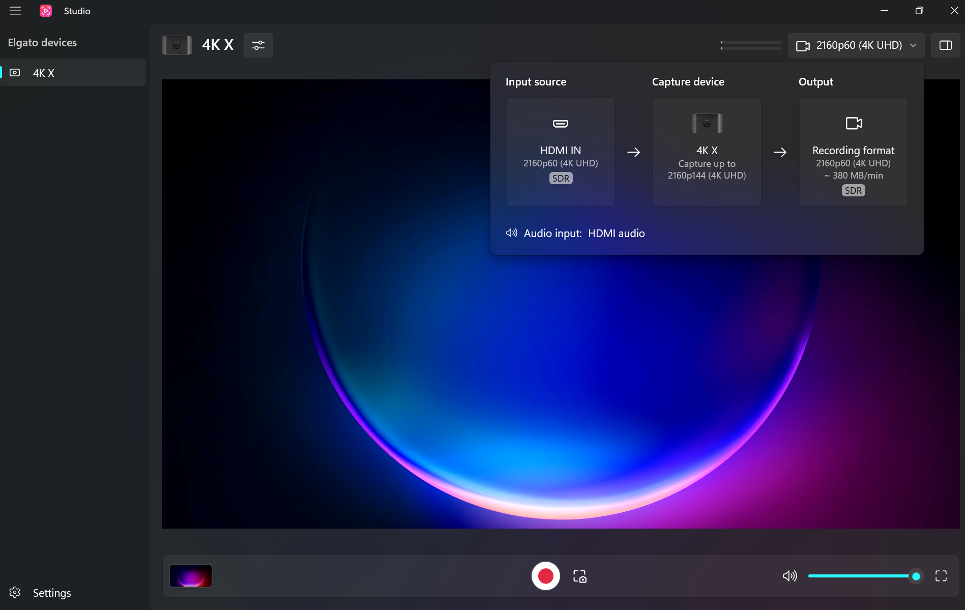The image size is (965, 610).
Task: Open the hamburger navigation menu
Action: [x=15, y=11]
